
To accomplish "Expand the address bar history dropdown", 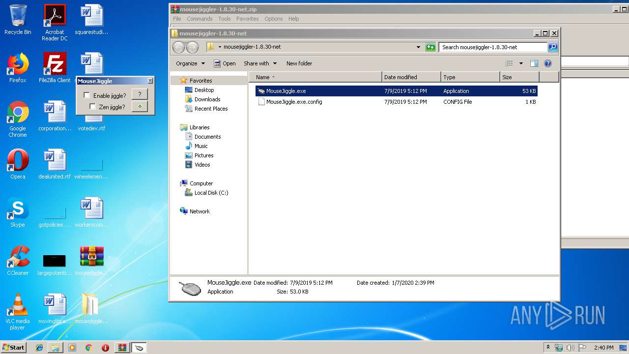I will (x=418, y=47).
